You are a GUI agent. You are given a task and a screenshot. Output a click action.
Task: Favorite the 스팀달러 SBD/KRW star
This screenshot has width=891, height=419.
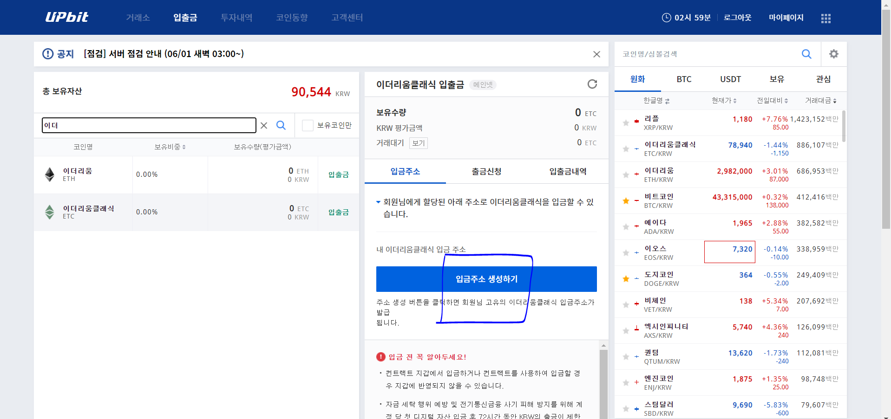coord(626,409)
